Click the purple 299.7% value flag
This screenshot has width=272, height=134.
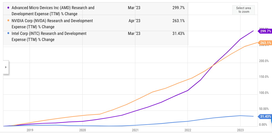coord(265,31)
